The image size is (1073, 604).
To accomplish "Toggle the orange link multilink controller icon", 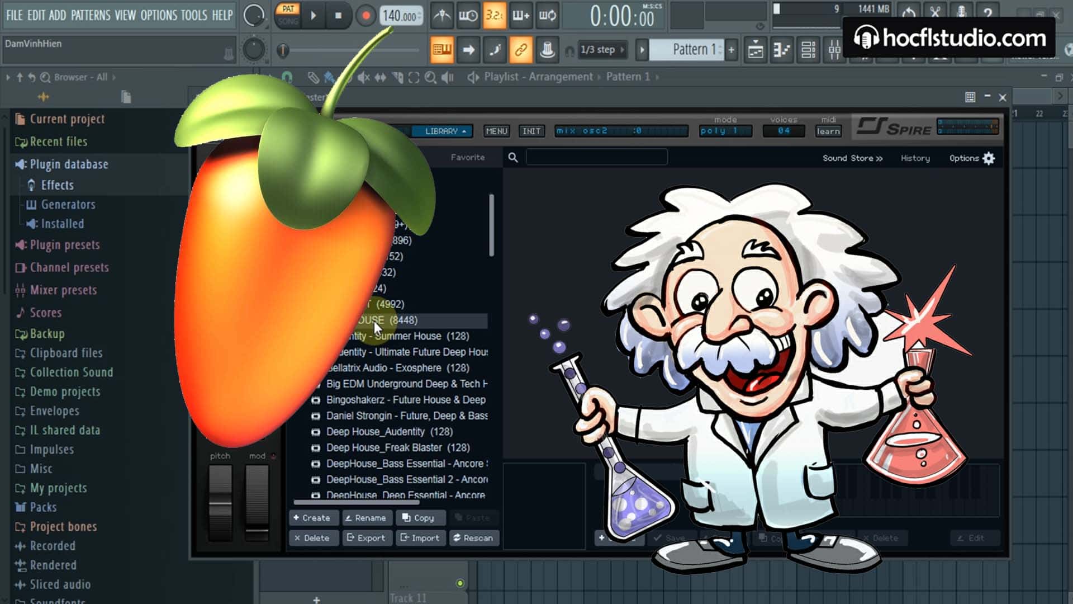I will [x=521, y=50].
